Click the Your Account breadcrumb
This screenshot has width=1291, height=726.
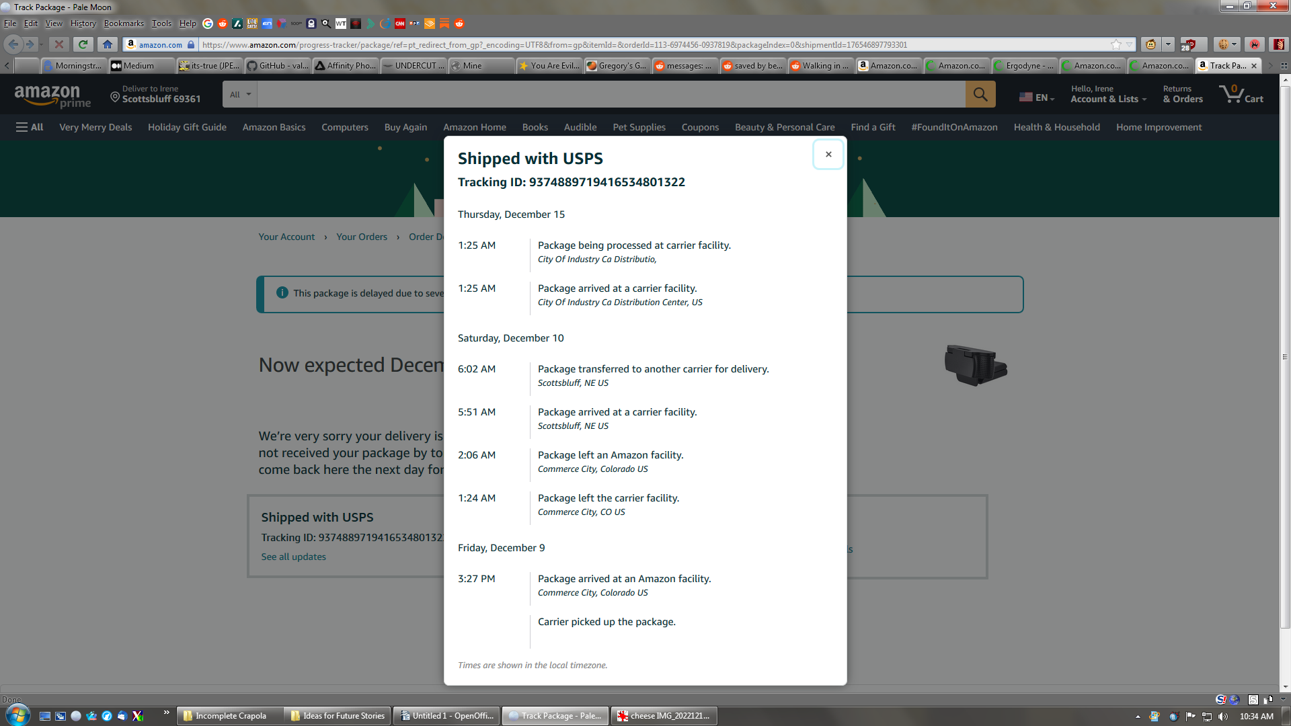[286, 237]
